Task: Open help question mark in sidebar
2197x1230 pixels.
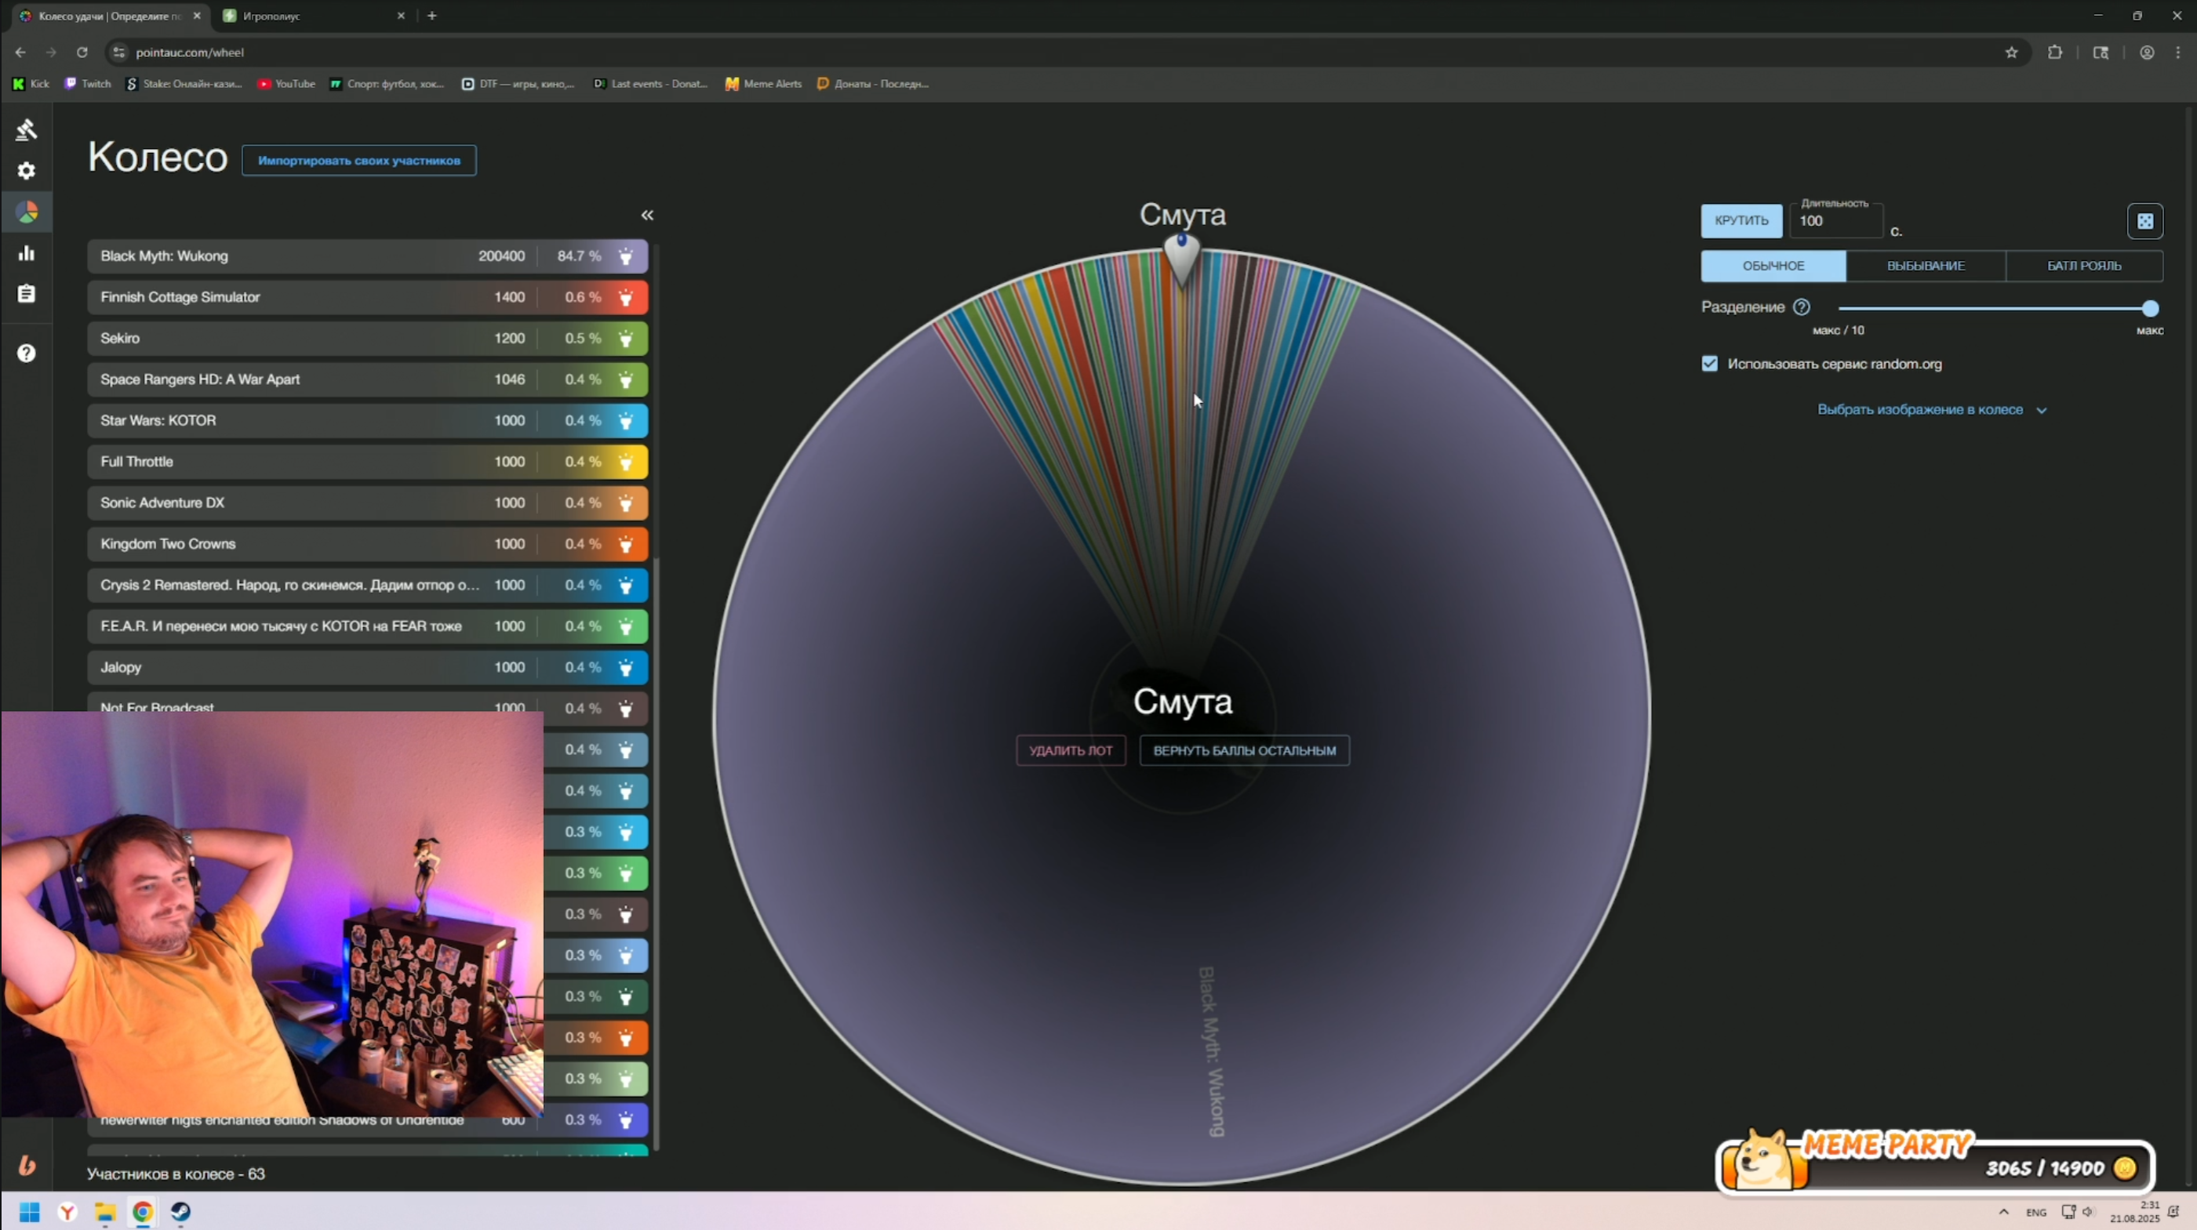Action: 27,353
